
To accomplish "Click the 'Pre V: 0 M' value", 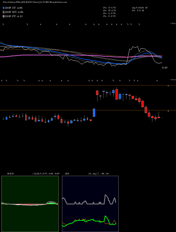I will (138, 11).
